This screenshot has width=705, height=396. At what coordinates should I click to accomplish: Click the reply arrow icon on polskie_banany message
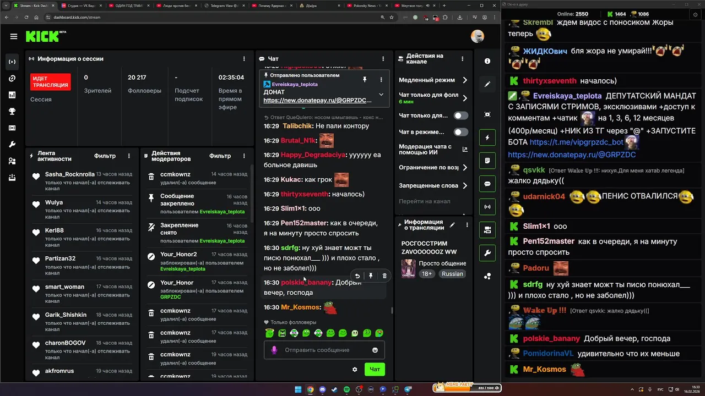[357, 276]
